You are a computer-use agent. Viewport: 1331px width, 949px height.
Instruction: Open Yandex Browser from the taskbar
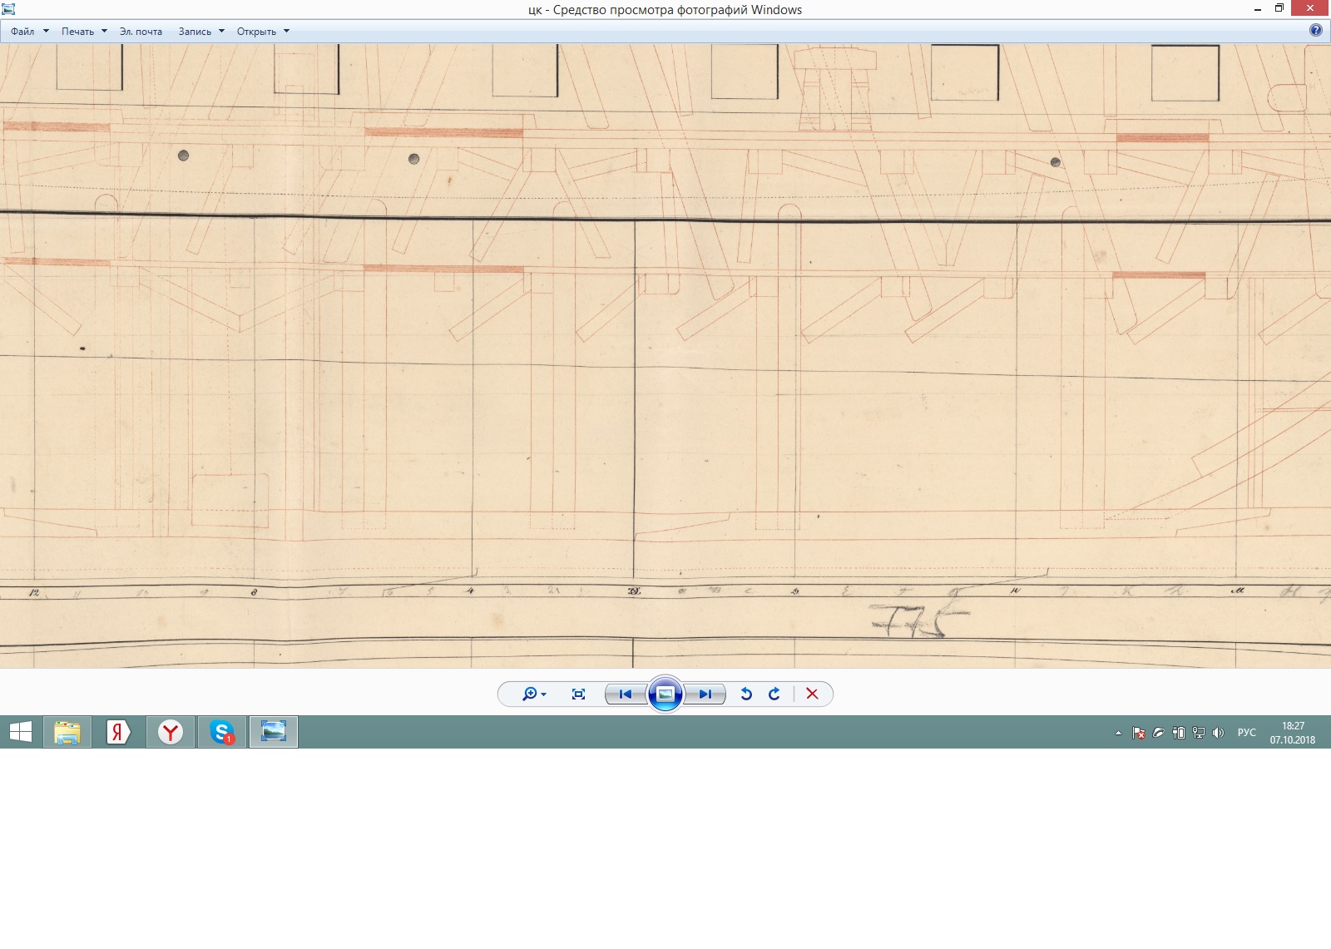[171, 732]
